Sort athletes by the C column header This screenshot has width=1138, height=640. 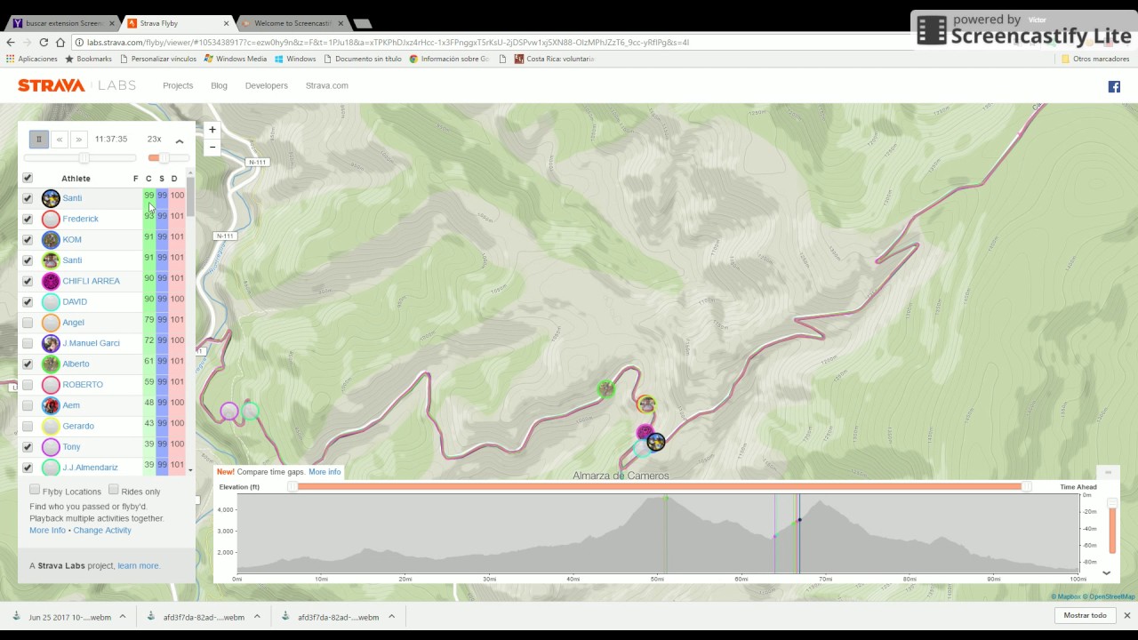(x=148, y=179)
